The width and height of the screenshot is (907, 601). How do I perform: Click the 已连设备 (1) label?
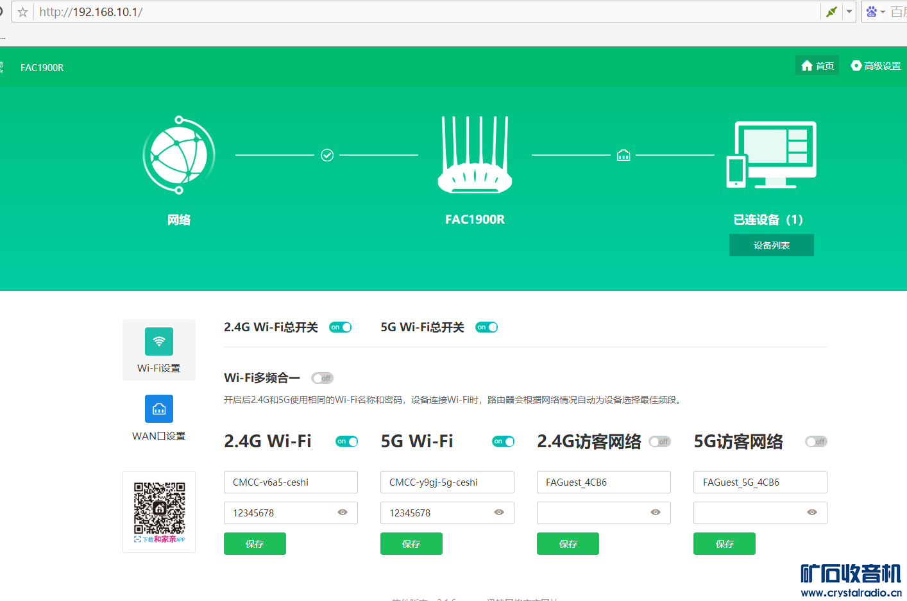[768, 220]
